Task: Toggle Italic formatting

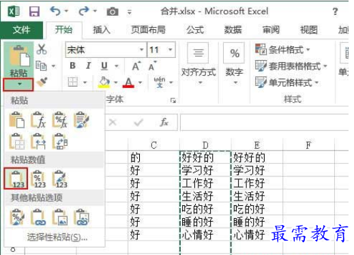Action: (x=89, y=66)
